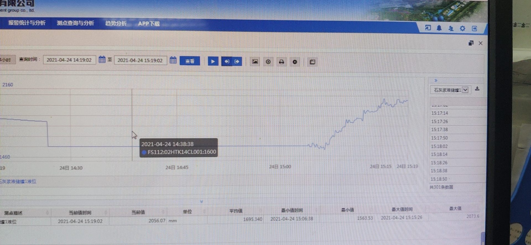Click max time cell 2021-04-24 15:15:26

point(402,217)
